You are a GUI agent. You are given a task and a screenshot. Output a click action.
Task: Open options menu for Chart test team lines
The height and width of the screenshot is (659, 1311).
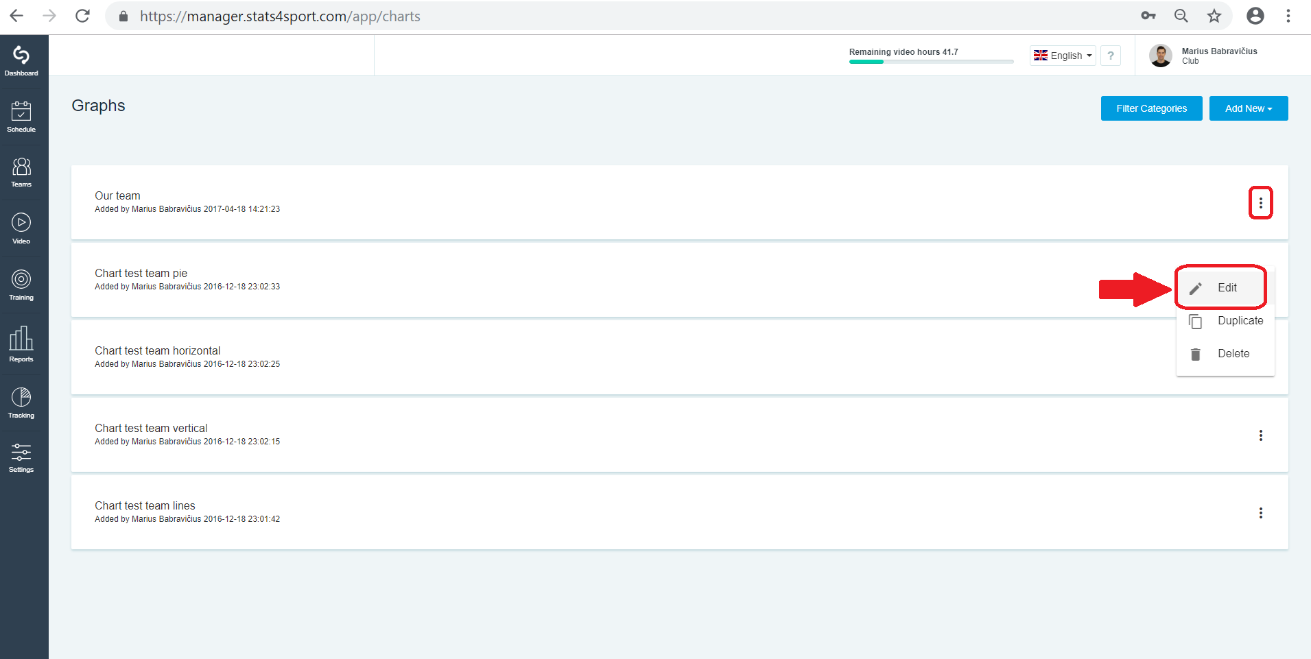point(1261,513)
